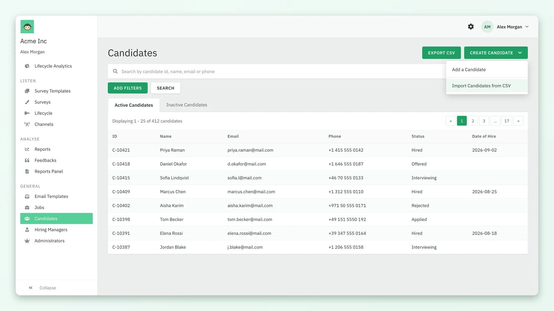
Task: Click the Email Templates envelope icon
Action: [27, 196]
